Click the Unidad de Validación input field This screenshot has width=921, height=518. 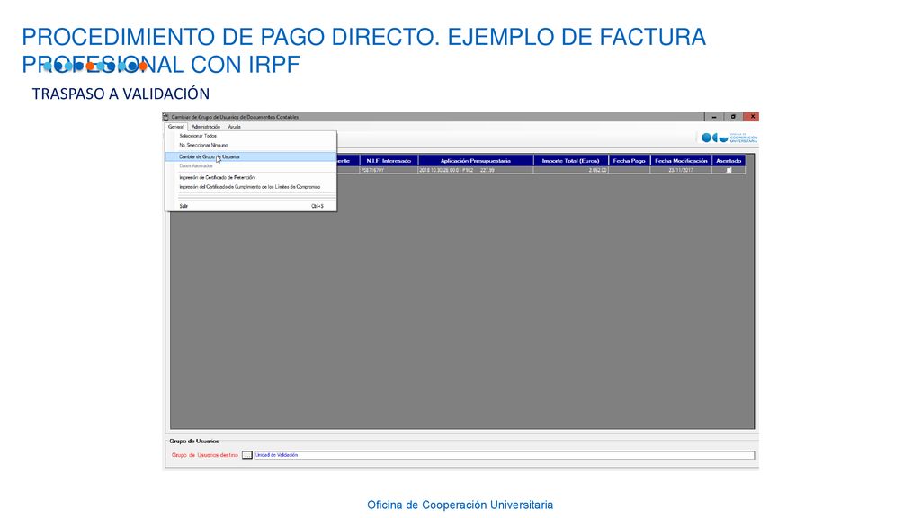(x=505, y=455)
